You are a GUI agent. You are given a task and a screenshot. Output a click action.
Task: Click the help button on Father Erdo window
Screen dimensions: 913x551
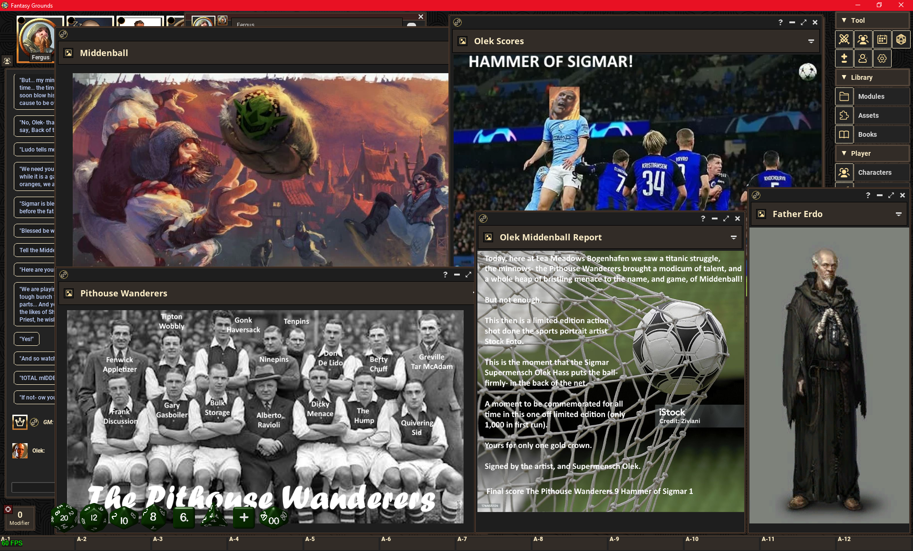pos(868,195)
